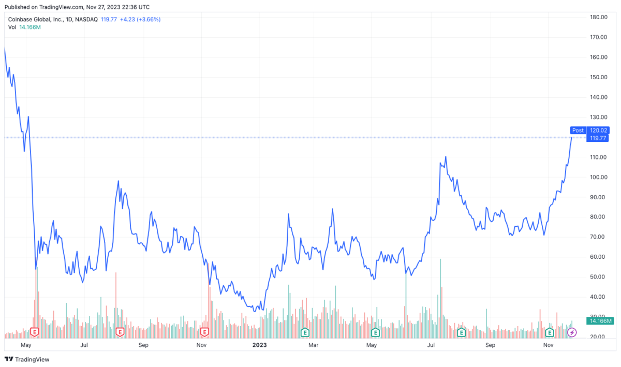The height and width of the screenshot is (367, 621).
Task: Open the TradingView logo link
Action: 27,359
